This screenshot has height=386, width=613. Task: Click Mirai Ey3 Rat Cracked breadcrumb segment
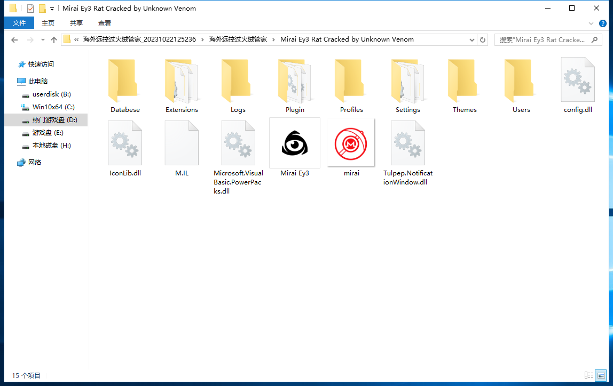[347, 39]
